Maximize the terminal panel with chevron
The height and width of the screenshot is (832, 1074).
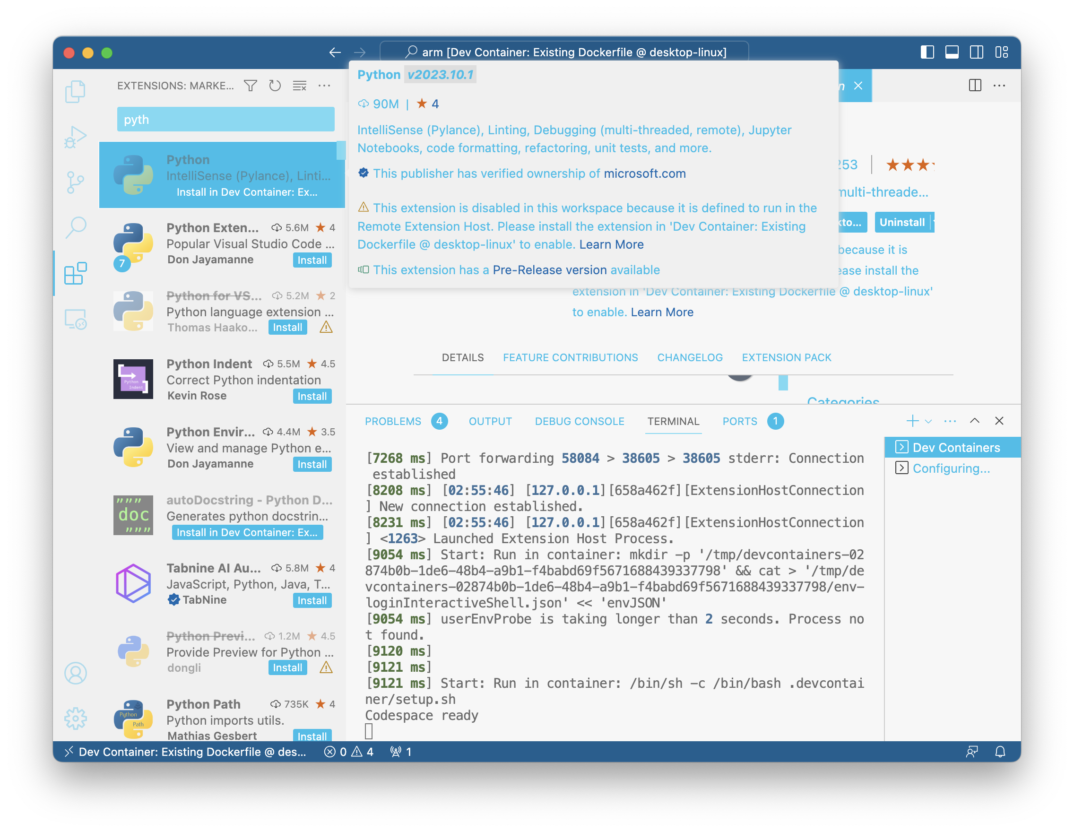[974, 421]
